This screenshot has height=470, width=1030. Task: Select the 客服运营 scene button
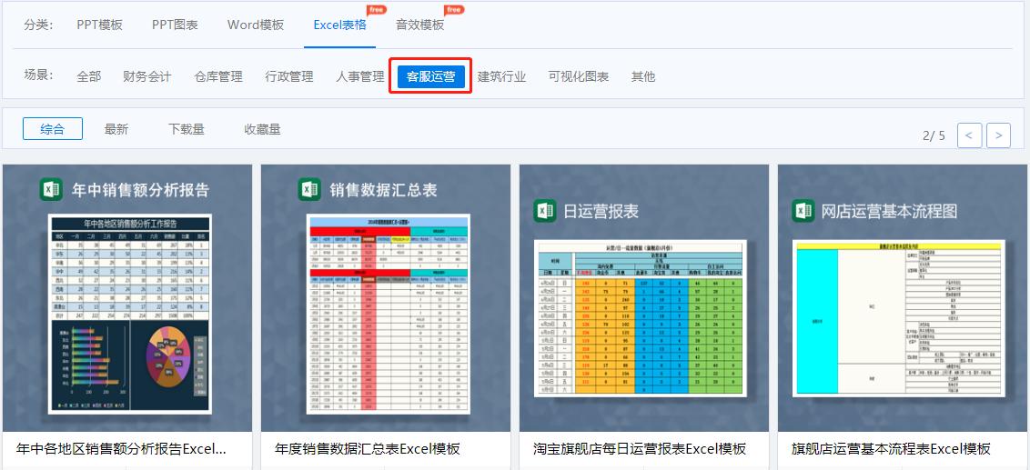[431, 76]
